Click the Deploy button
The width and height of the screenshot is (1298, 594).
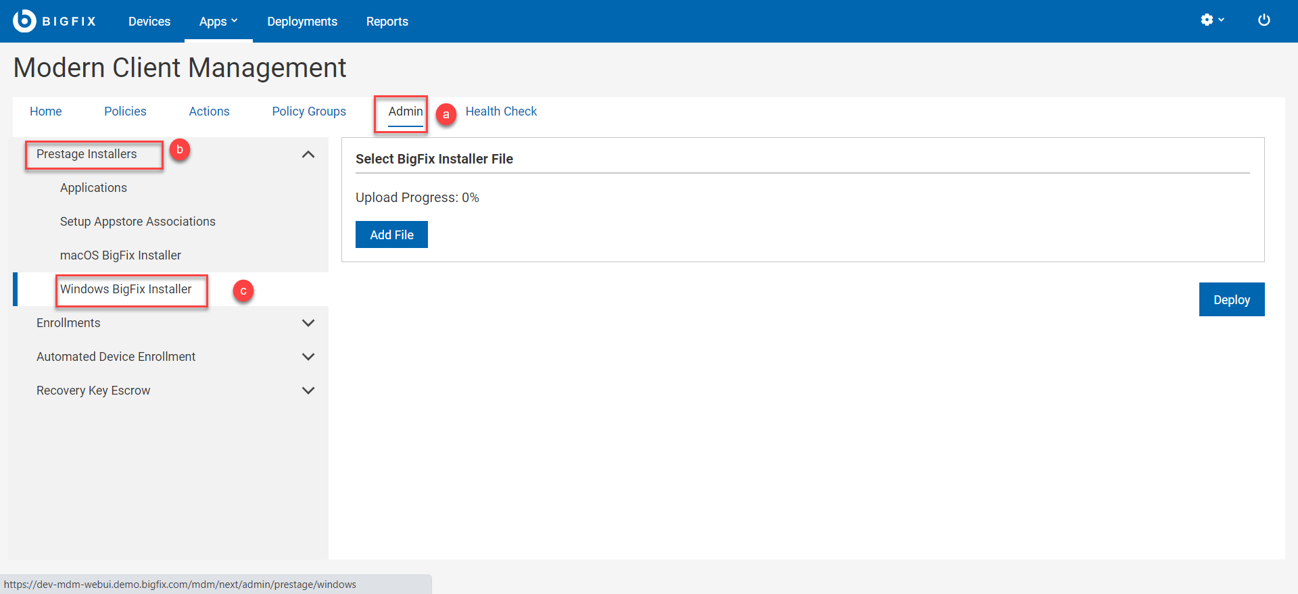[1231, 299]
